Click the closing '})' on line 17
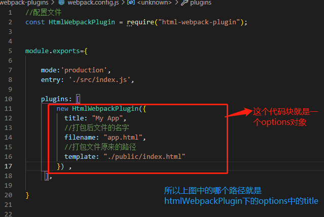The image size is (324, 217). point(60,166)
